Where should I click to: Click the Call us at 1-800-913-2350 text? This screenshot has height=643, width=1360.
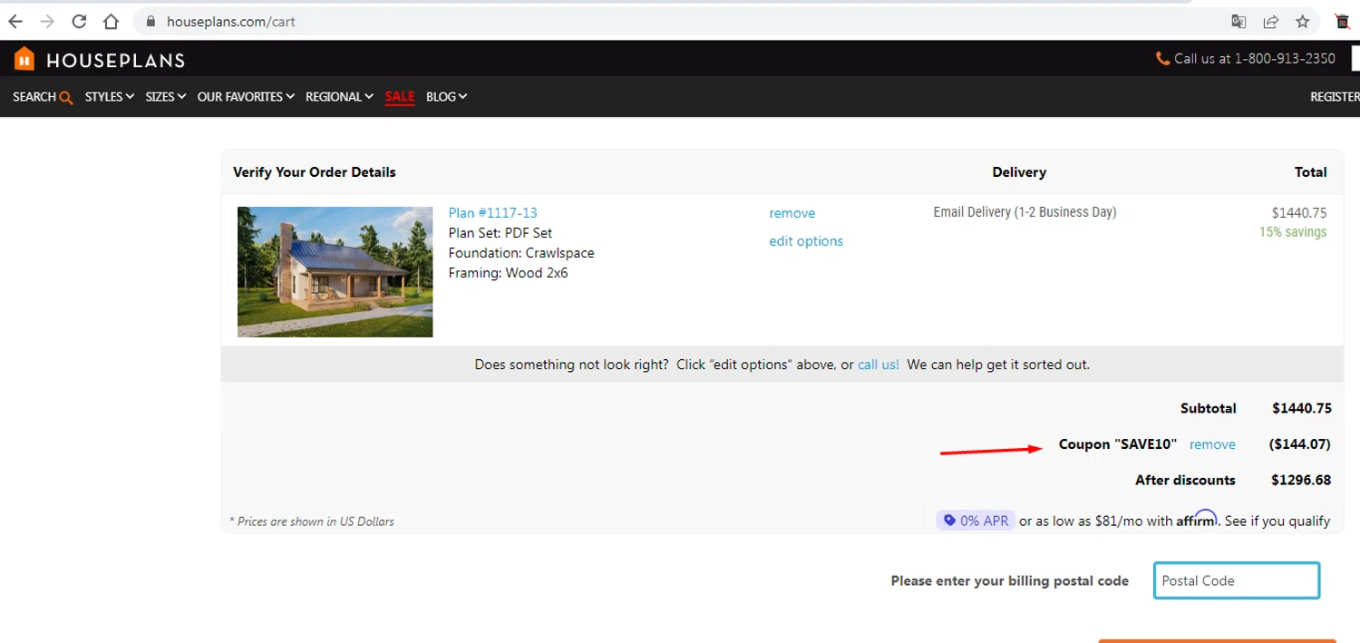pos(1255,58)
